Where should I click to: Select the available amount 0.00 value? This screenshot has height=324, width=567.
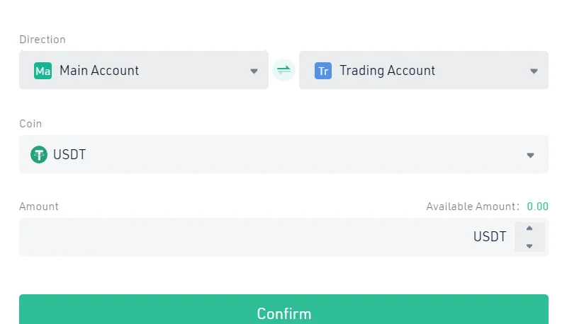(x=537, y=207)
